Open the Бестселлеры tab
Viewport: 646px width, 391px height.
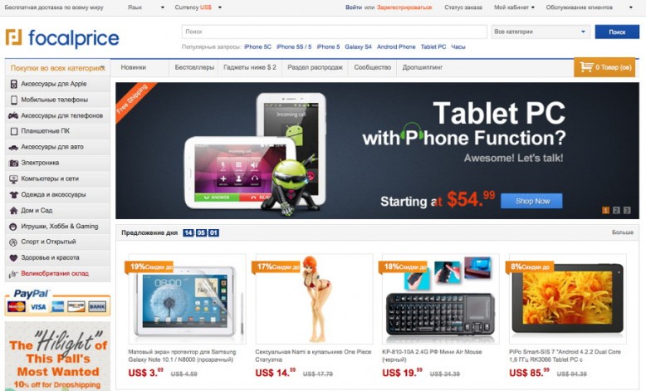194,67
